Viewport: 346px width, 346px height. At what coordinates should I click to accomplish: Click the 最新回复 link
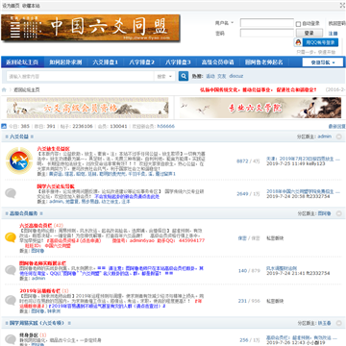(x=337, y=126)
